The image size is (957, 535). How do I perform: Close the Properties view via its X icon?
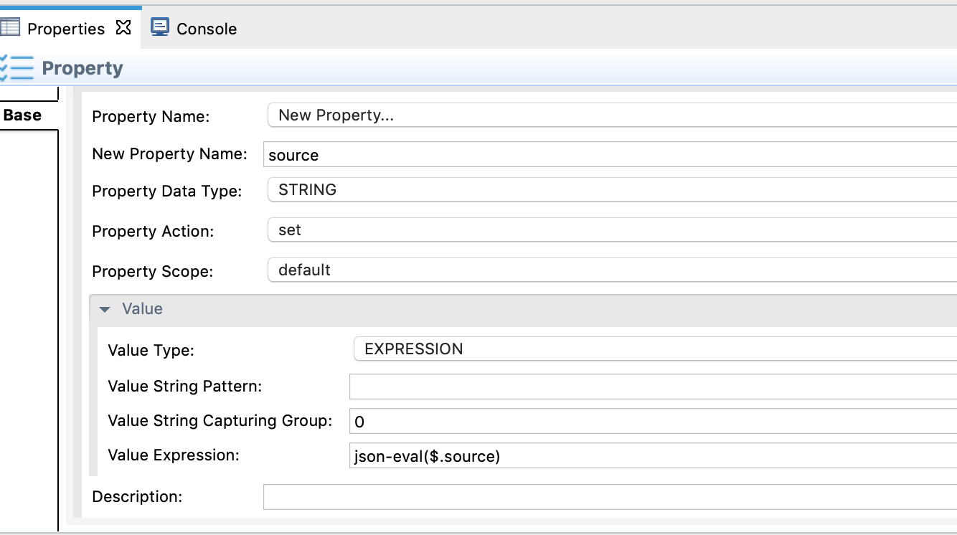point(123,28)
